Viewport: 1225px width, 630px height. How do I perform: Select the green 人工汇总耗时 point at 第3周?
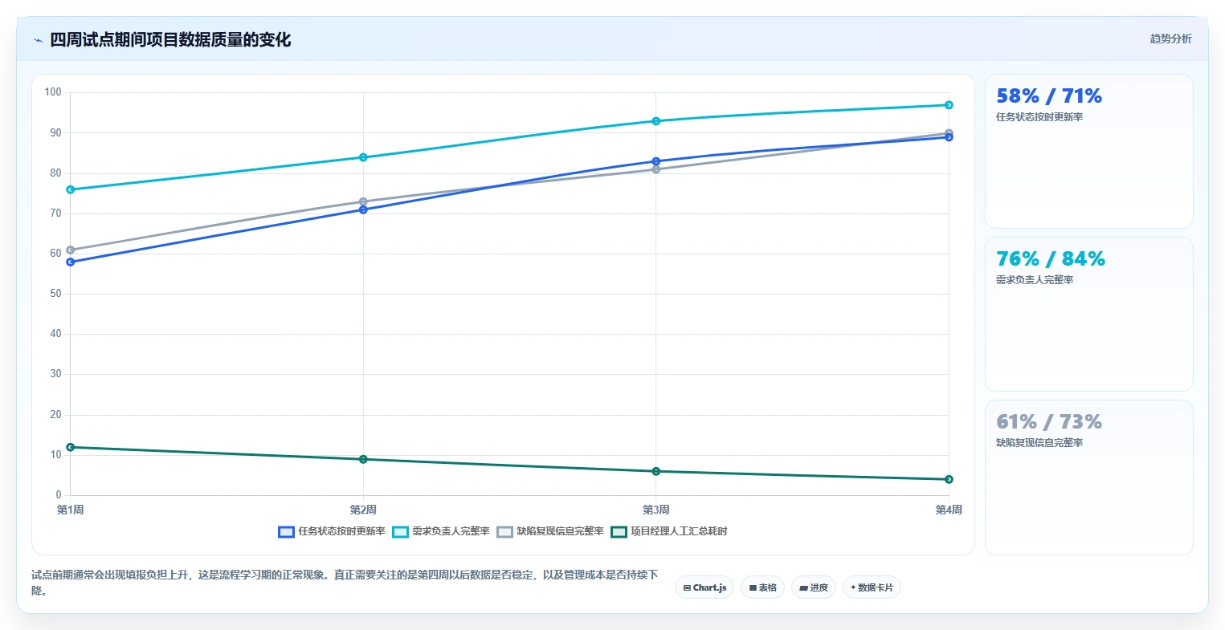point(656,471)
